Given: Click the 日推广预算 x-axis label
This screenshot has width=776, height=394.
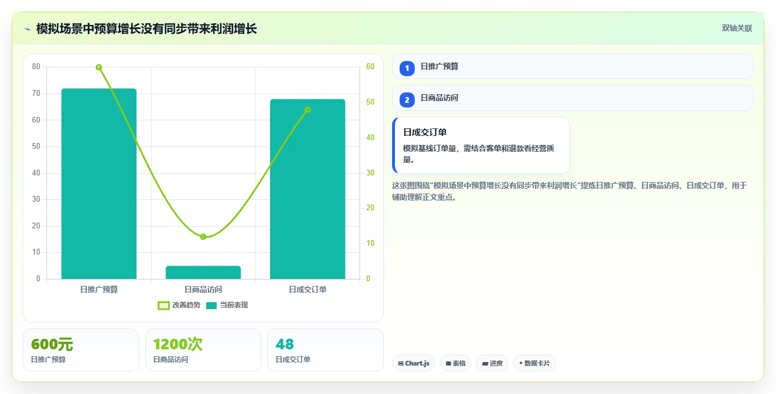Looking at the screenshot, I should 99,289.
